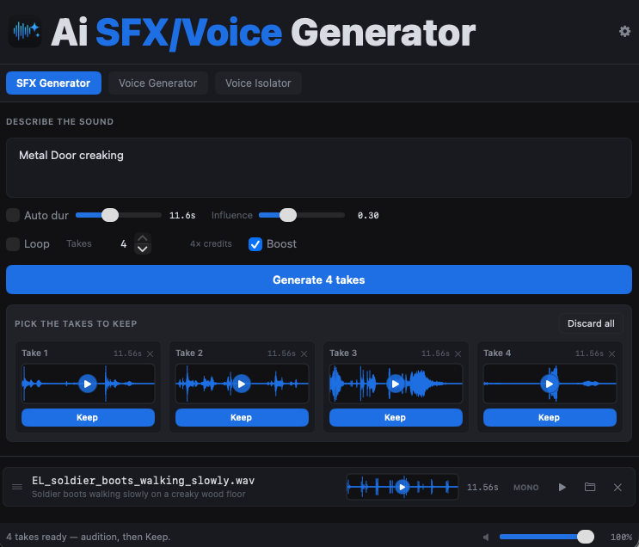
Task: Click the Takes number field showing 4
Action: pyautogui.click(x=124, y=243)
